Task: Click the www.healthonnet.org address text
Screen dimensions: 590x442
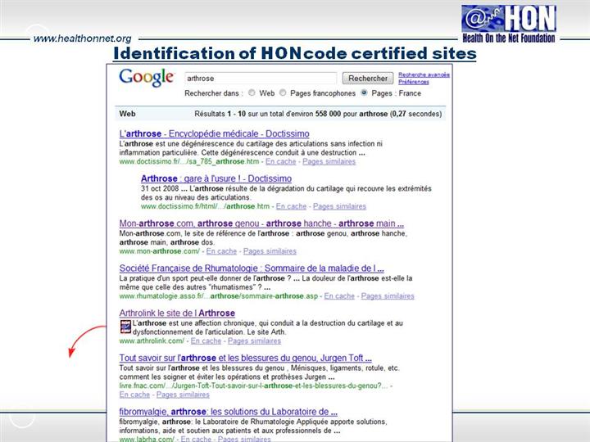Action: coord(82,38)
